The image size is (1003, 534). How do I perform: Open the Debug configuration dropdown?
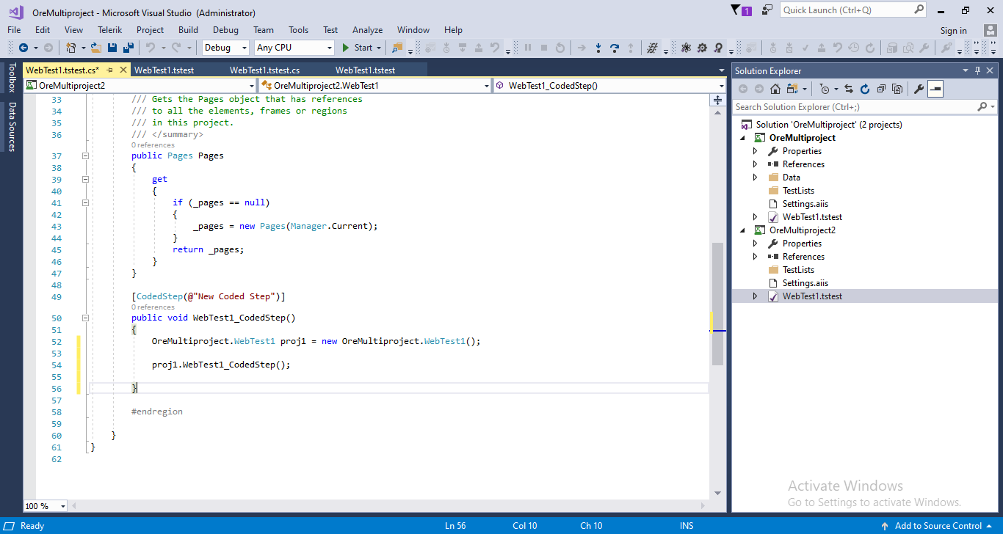[225, 48]
